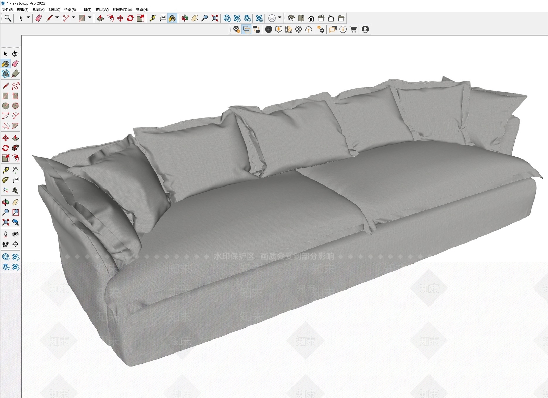548x398 pixels.
Task: Pick the Polygon drawing tool
Action: [x=15, y=106]
